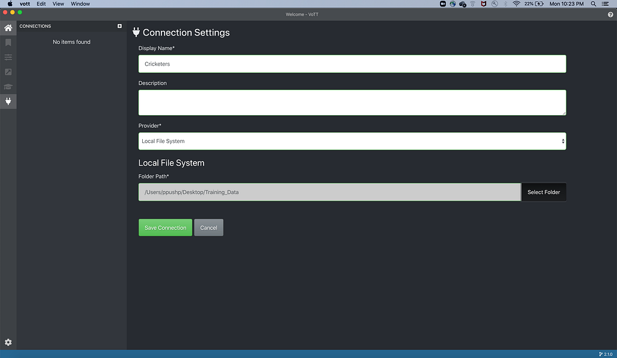Click the CONNECTIONS panel header
Screen dimensions: 617x358
[36, 26]
